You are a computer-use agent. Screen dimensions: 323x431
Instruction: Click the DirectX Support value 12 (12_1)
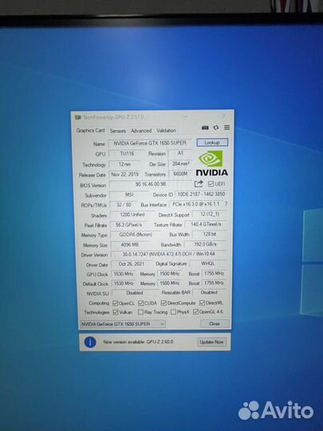pos(209,214)
